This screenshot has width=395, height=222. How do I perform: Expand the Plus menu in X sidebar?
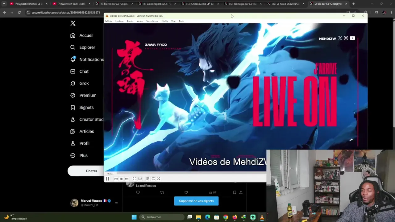(79, 156)
